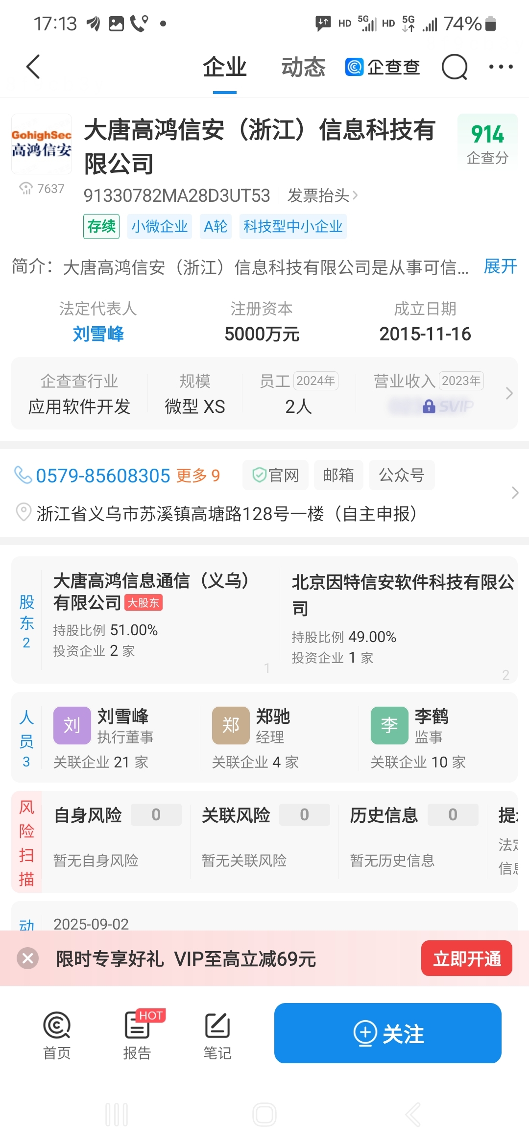Image resolution: width=529 pixels, height=1146 pixels.
Task: Open the 公众号 button
Action: [x=402, y=475]
